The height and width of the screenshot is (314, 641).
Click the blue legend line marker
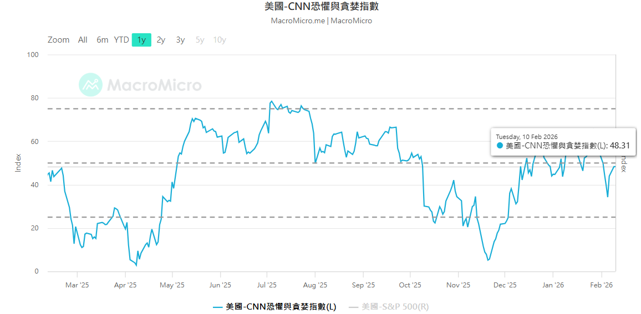point(218,307)
